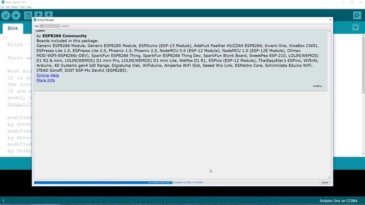Click the 'Installing...' status text
365x205 pixels.
tap(318, 86)
